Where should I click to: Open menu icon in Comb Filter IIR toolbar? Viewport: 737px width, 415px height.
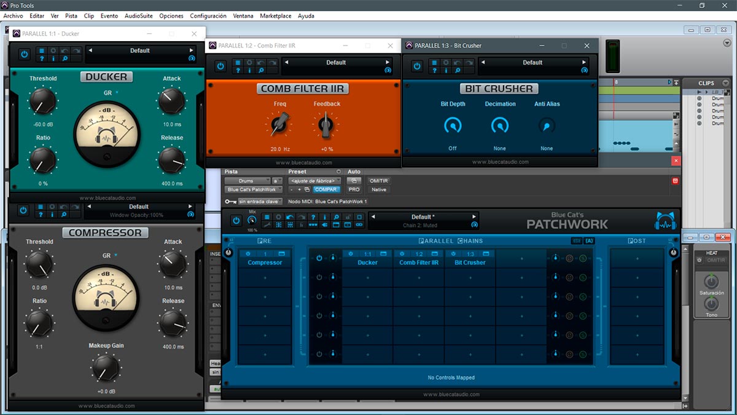coord(238,62)
